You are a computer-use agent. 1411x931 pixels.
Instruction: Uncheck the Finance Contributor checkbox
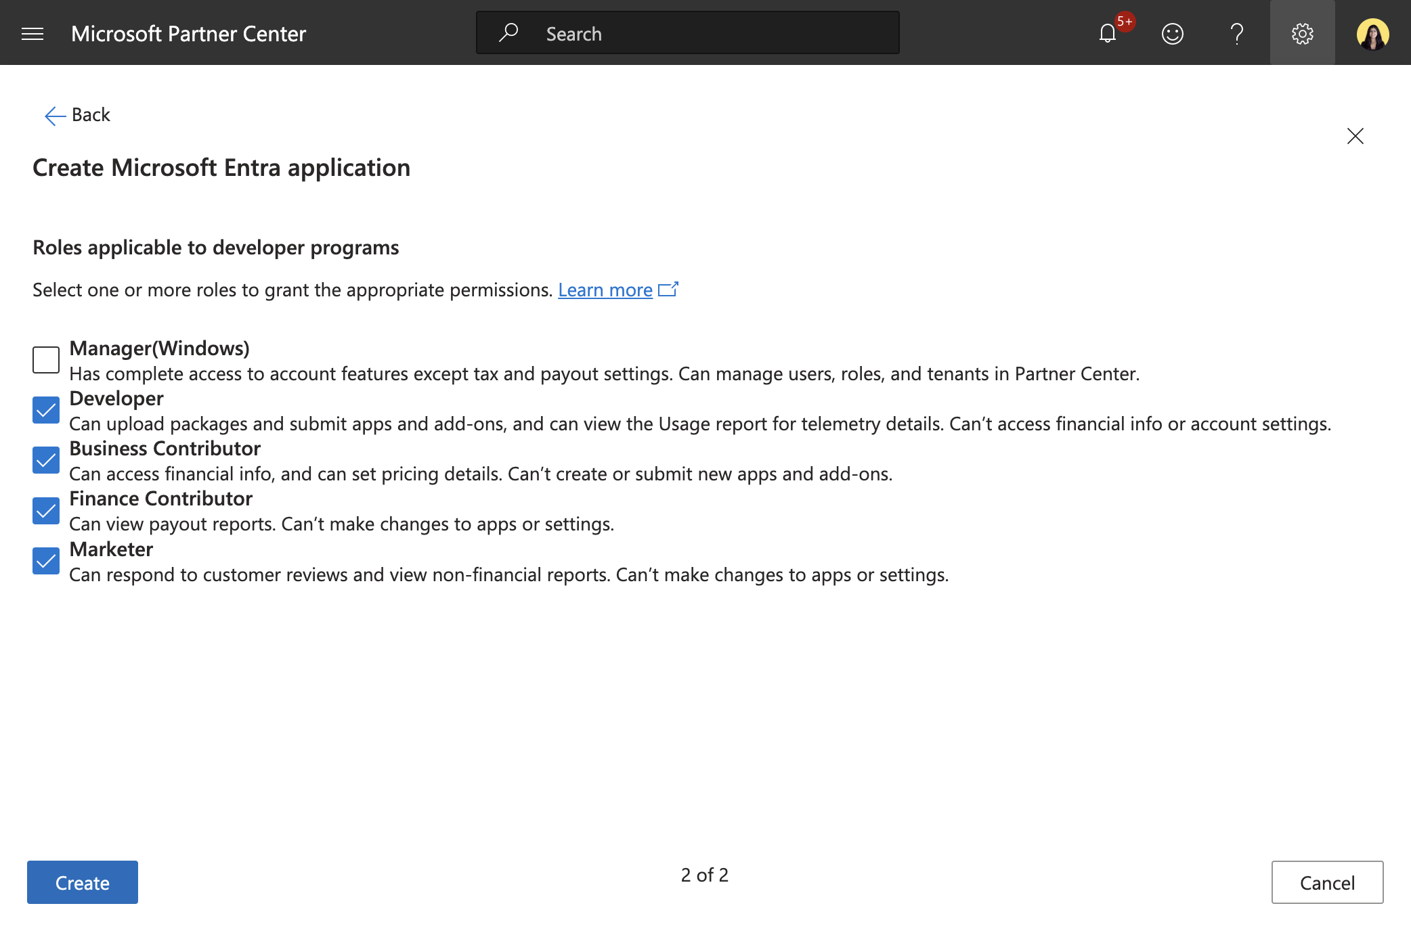click(46, 511)
